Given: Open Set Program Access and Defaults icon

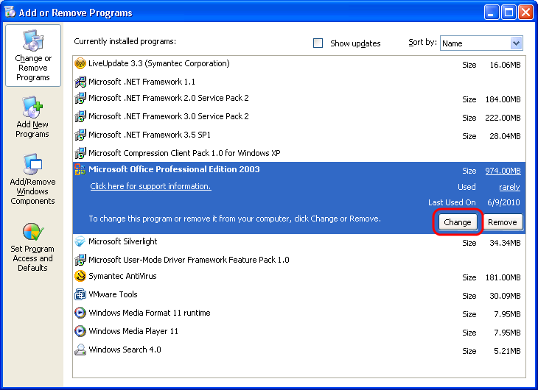Looking at the screenshot, I should [x=33, y=232].
